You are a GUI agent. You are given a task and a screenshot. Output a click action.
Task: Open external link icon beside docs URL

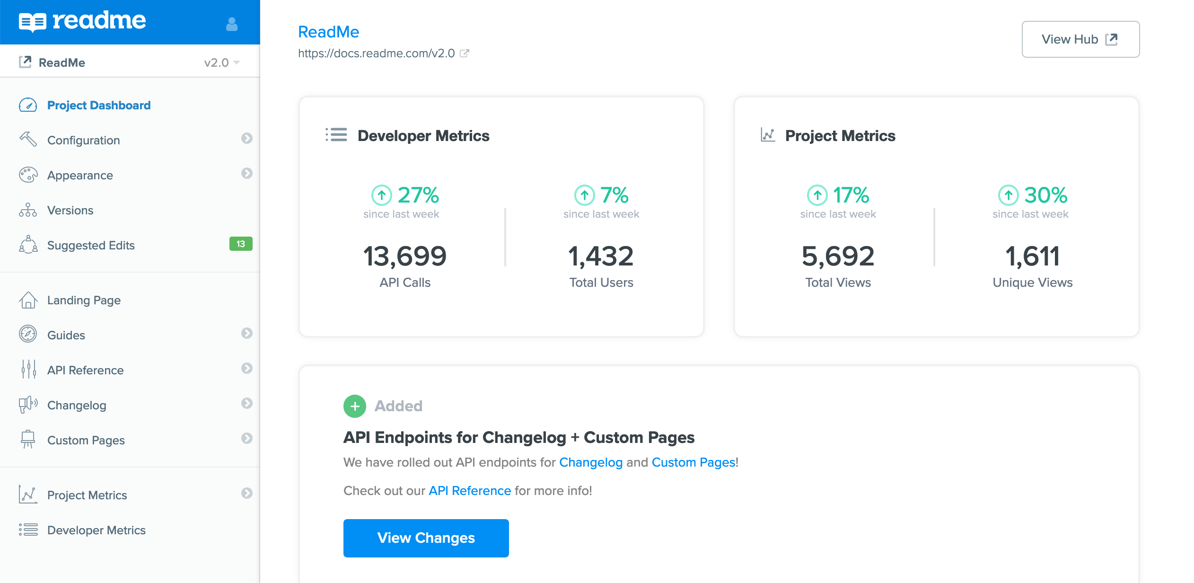click(465, 53)
